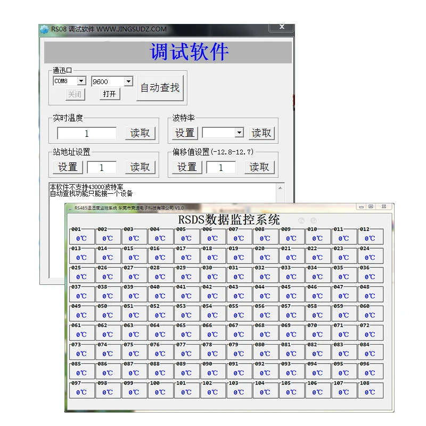Select channel 050 temperature cell
The height and width of the screenshot is (426, 426).
pyautogui.click(x=108, y=314)
